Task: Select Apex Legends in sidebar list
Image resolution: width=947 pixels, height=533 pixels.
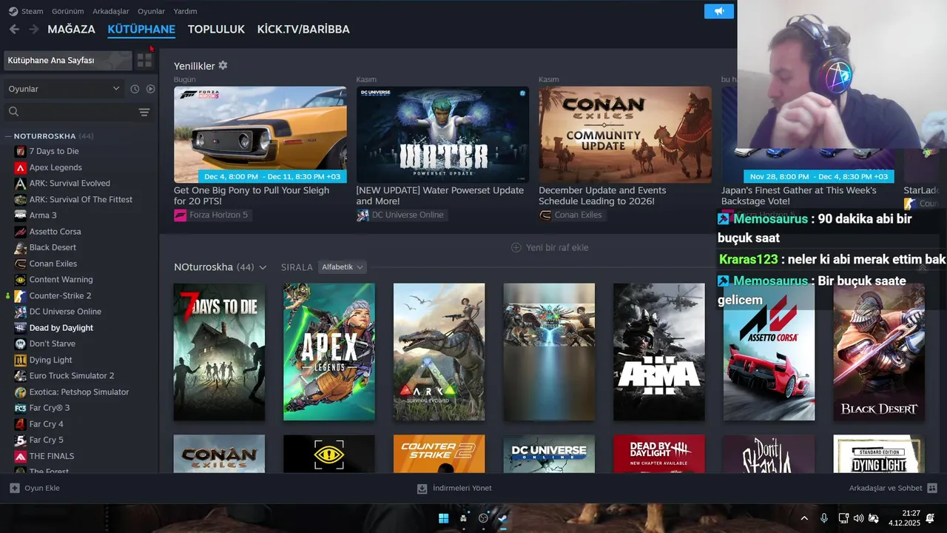Action: 55,167
